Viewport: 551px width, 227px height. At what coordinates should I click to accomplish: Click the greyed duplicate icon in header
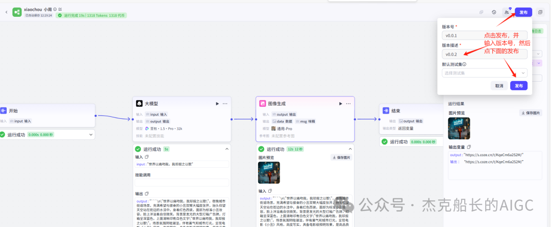click(481, 12)
